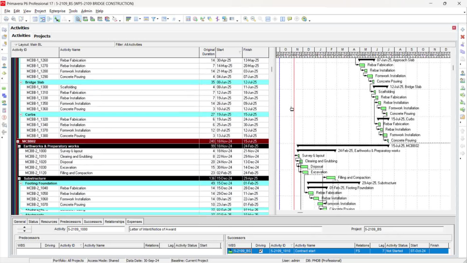Viewport: 467px width, 263px height.
Task: Click the Activity ID field 5-2109_1000
Action: pos(96,229)
